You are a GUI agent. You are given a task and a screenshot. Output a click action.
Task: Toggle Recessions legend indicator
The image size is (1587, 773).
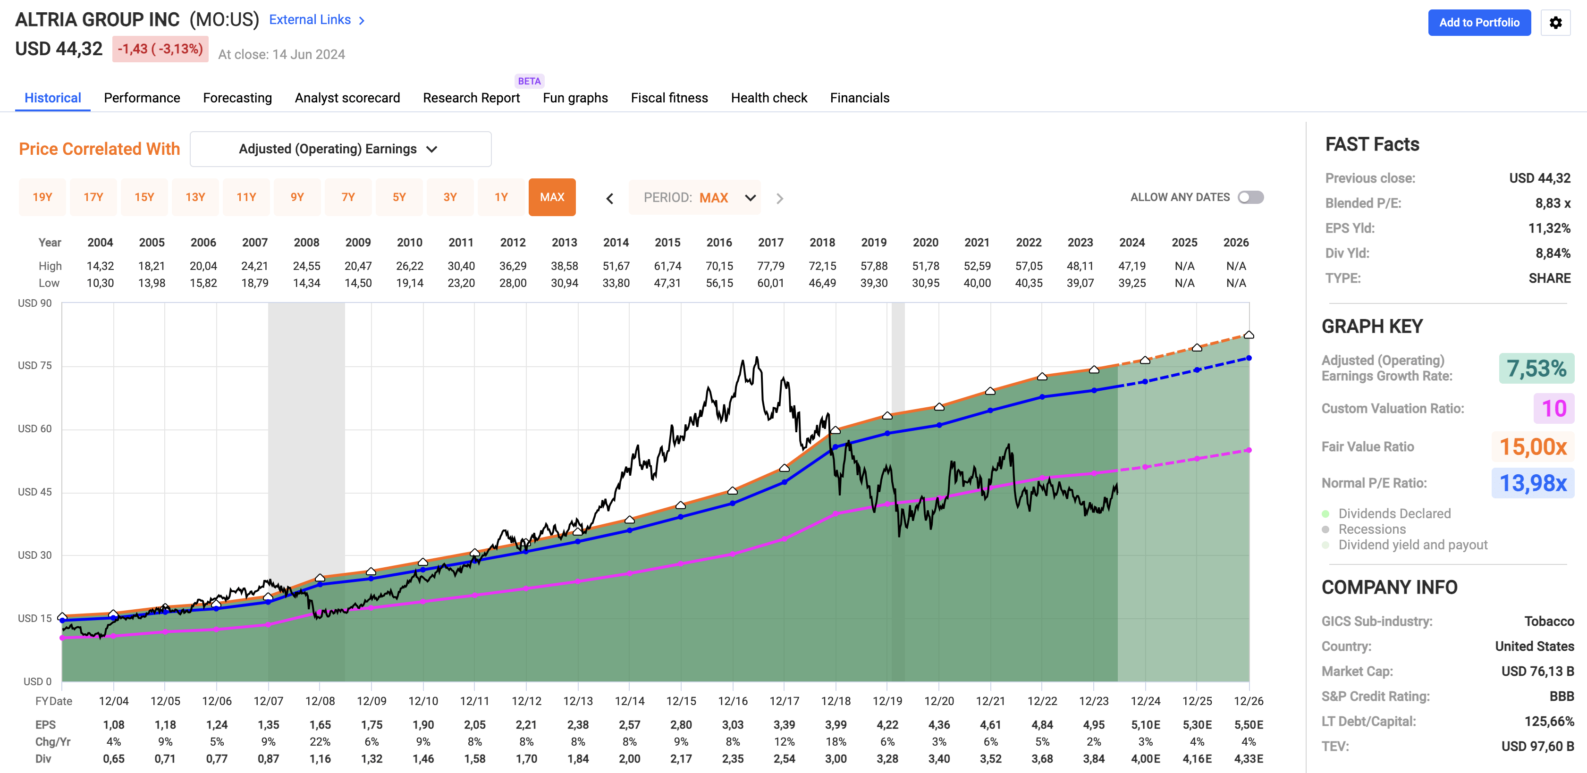pos(1325,529)
